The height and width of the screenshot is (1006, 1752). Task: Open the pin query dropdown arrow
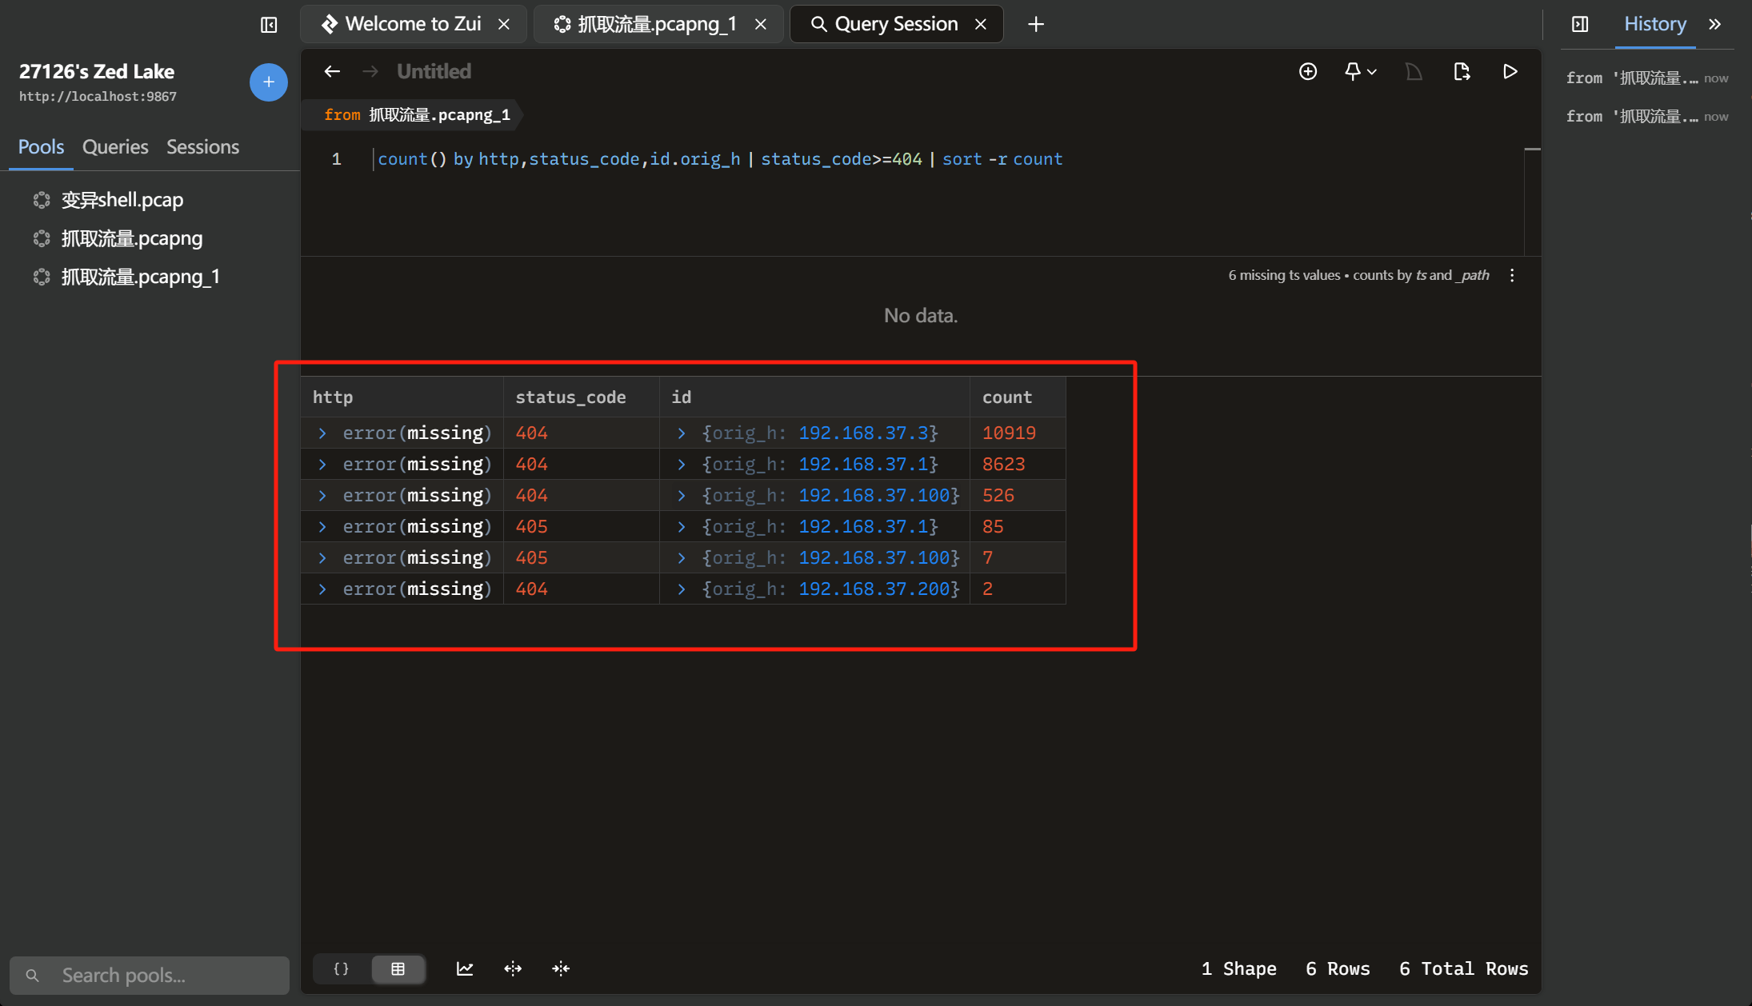point(1372,72)
